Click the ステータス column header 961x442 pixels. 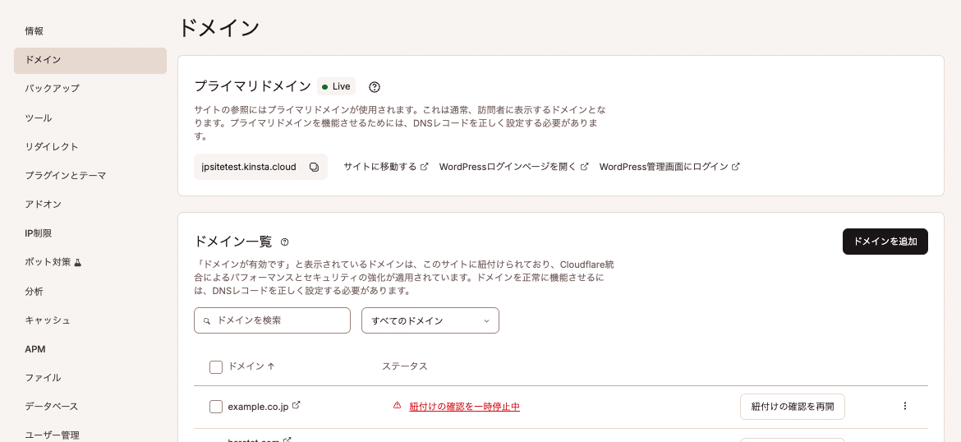[404, 366]
